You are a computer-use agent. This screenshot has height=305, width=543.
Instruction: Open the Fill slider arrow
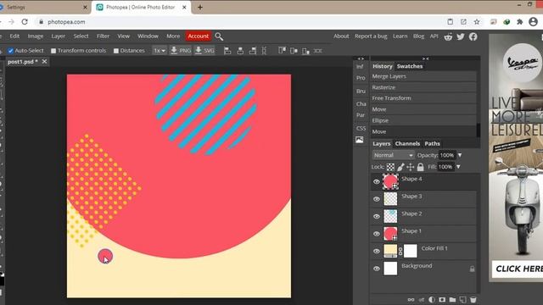458,167
